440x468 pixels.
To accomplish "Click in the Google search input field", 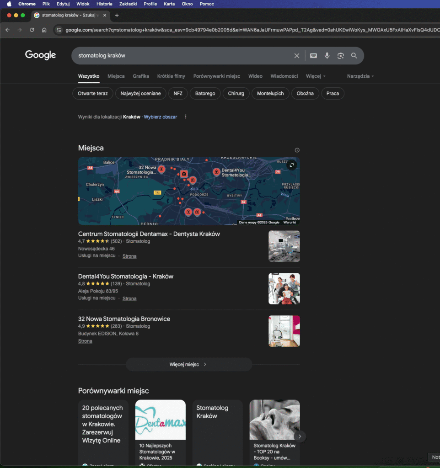I will coord(184,55).
